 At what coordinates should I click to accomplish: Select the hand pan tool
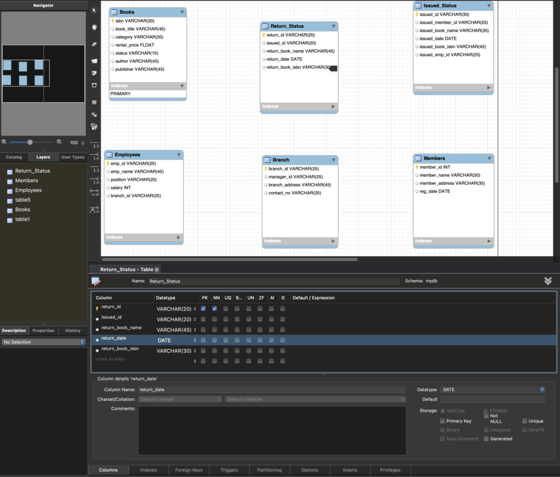(94, 27)
